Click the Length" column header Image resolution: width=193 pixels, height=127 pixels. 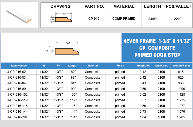pyautogui.click(x=73, y=66)
